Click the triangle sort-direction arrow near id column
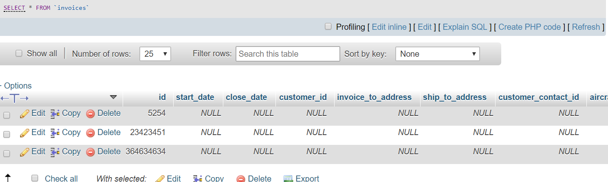 [x=113, y=97]
